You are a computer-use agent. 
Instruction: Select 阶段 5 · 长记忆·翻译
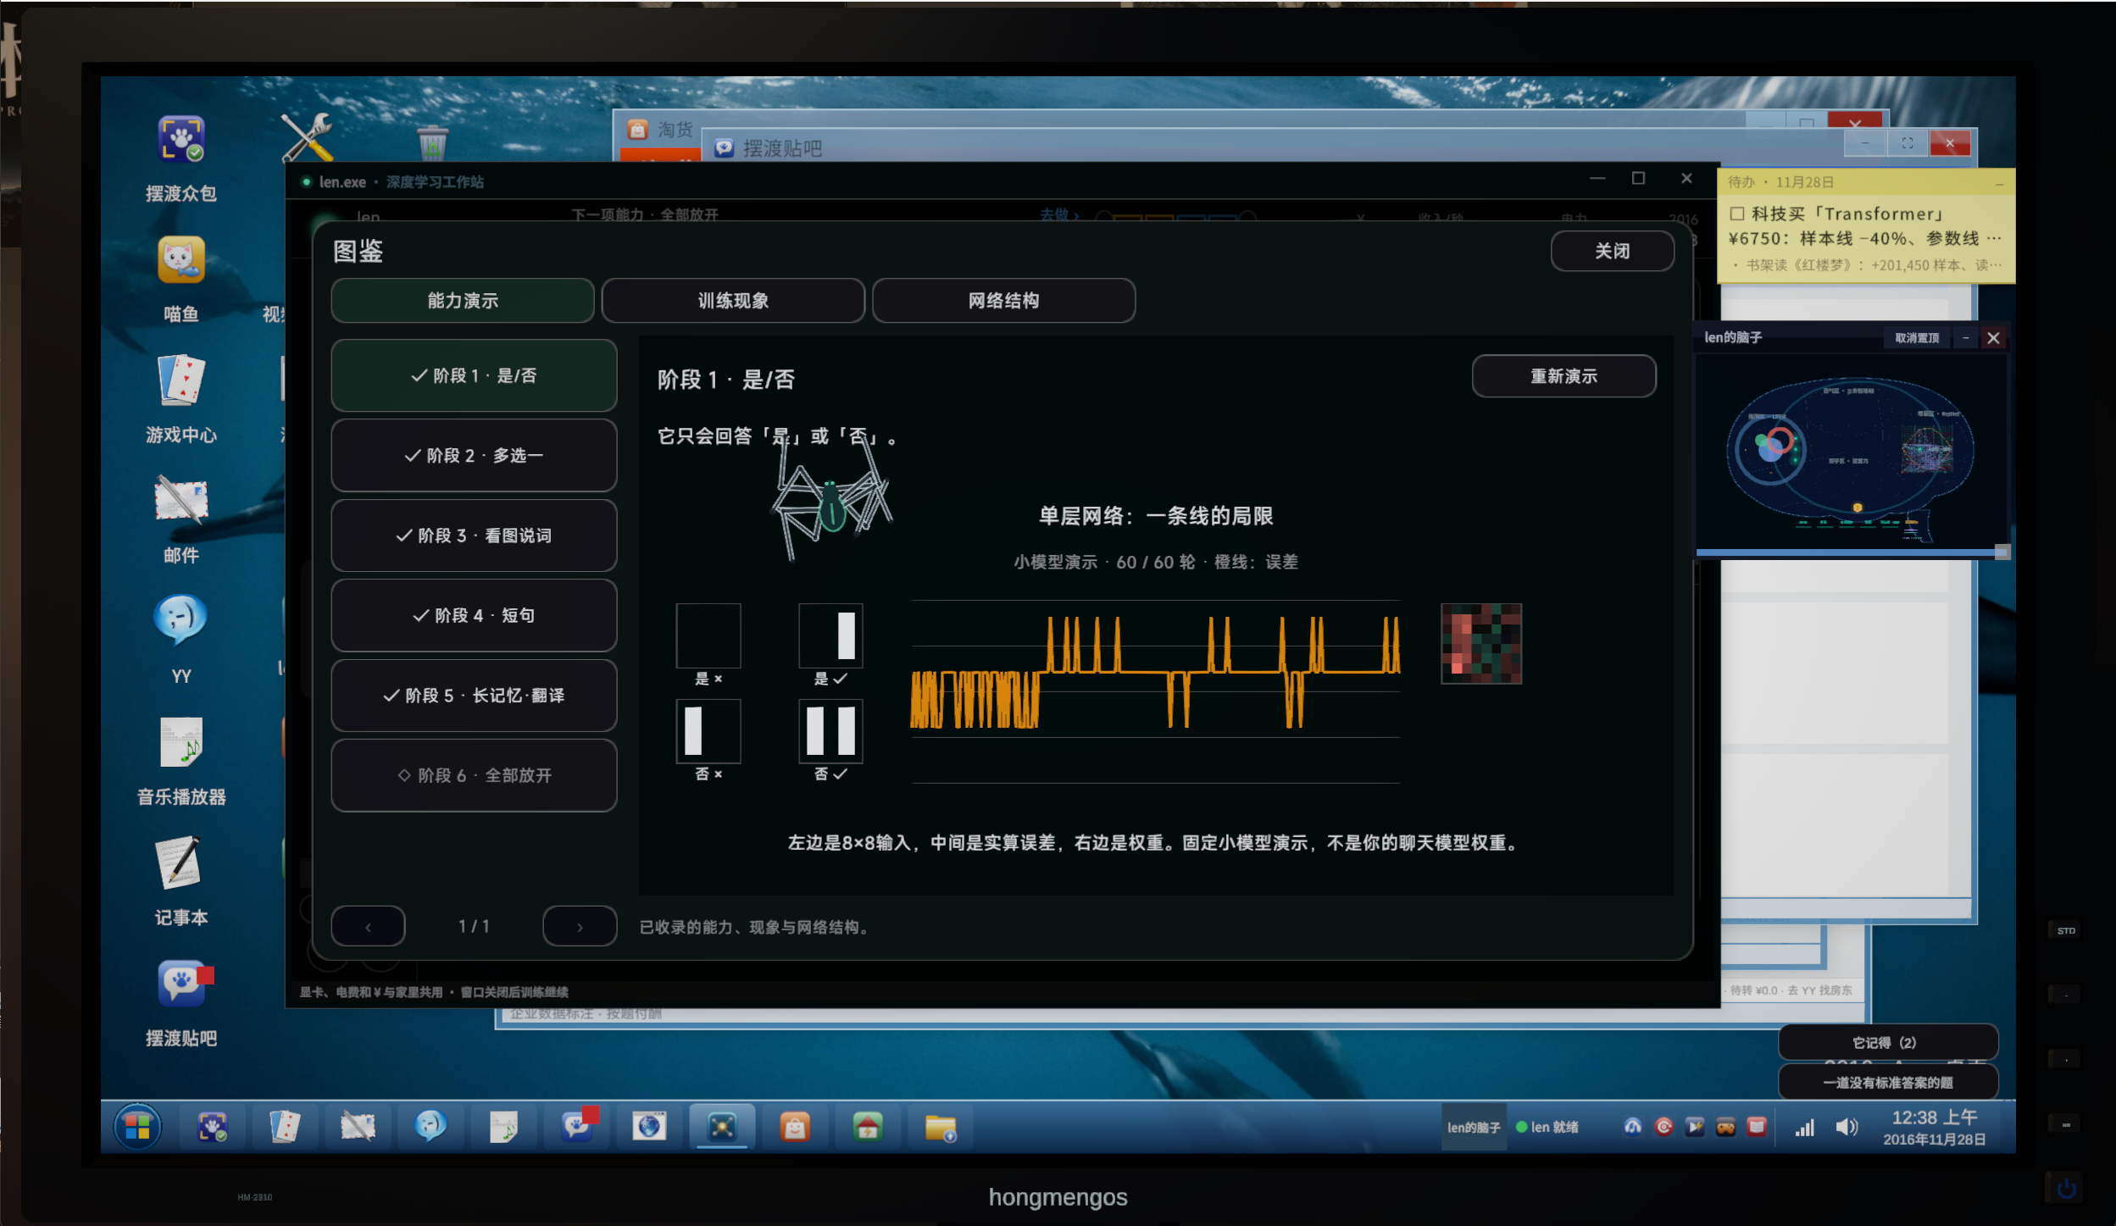click(x=474, y=695)
